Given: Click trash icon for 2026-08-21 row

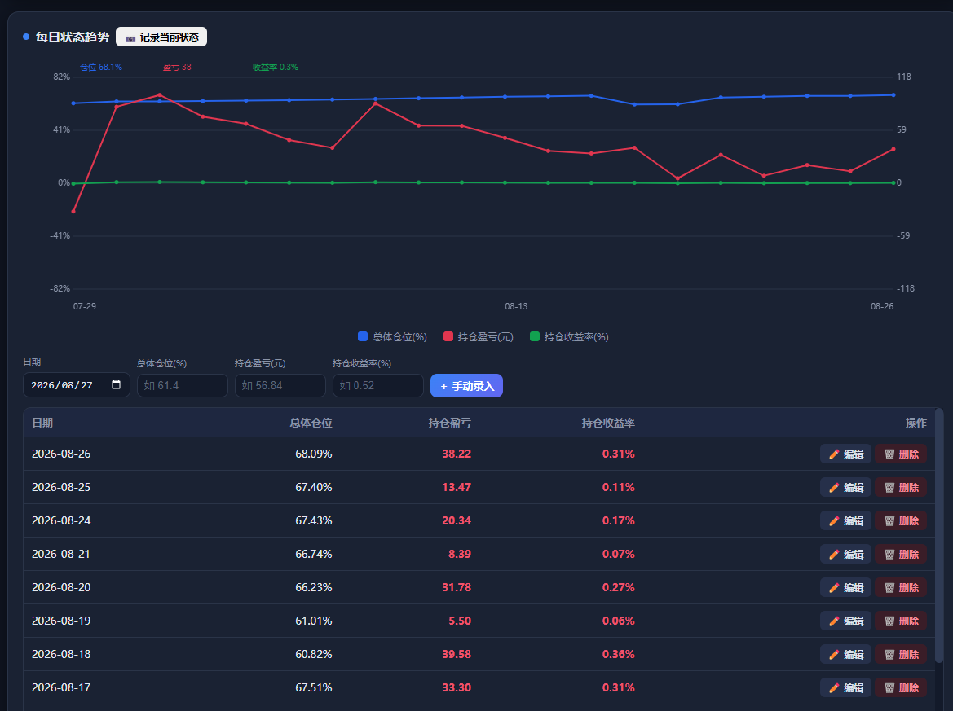Looking at the screenshot, I should click(889, 555).
